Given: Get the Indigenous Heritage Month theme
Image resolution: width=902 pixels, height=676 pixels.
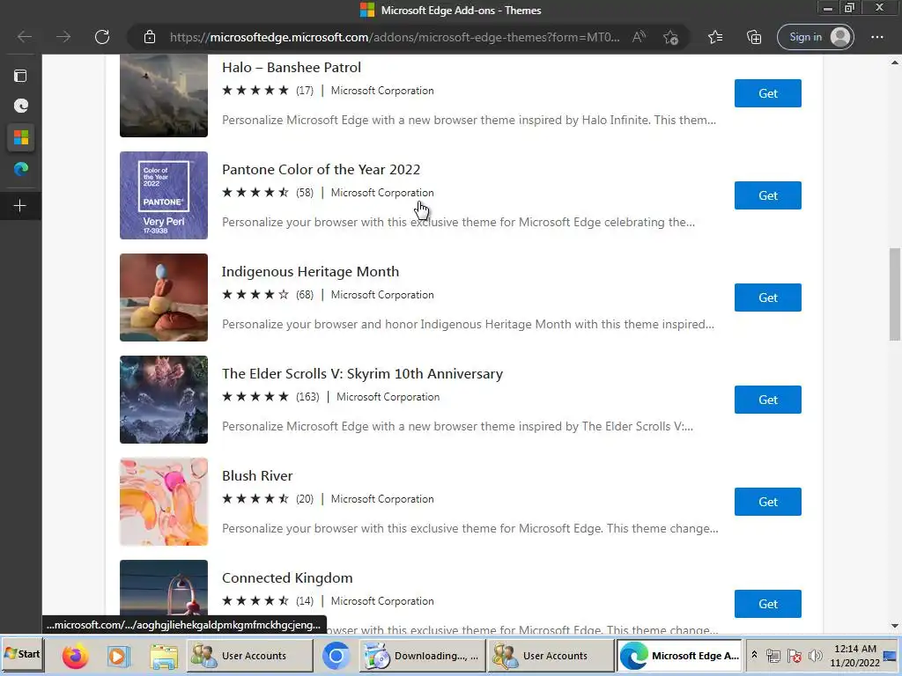Looking at the screenshot, I should pos(767,298).
